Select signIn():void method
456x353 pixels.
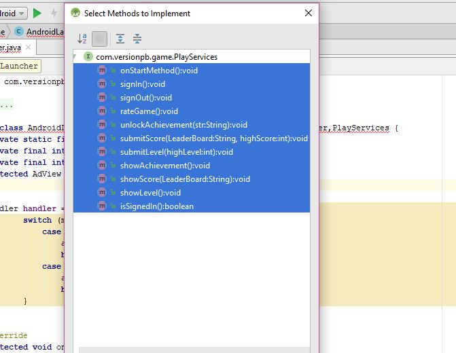tap(192, 84)
